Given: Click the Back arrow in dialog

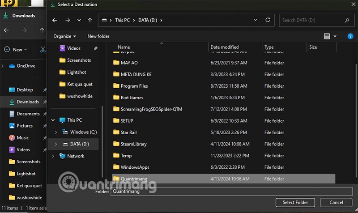Looking at the screenshot, I should click(x=55, y=20).
